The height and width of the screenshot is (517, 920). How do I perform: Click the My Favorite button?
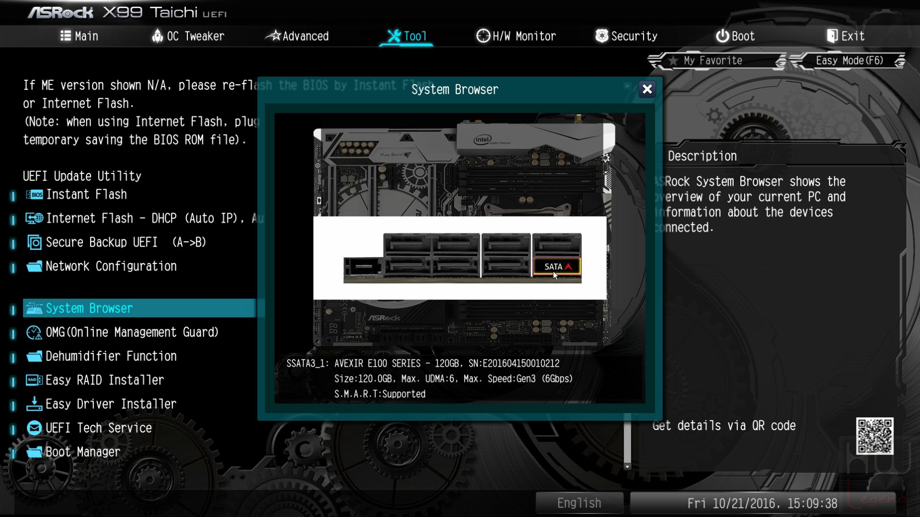[716, 61]
